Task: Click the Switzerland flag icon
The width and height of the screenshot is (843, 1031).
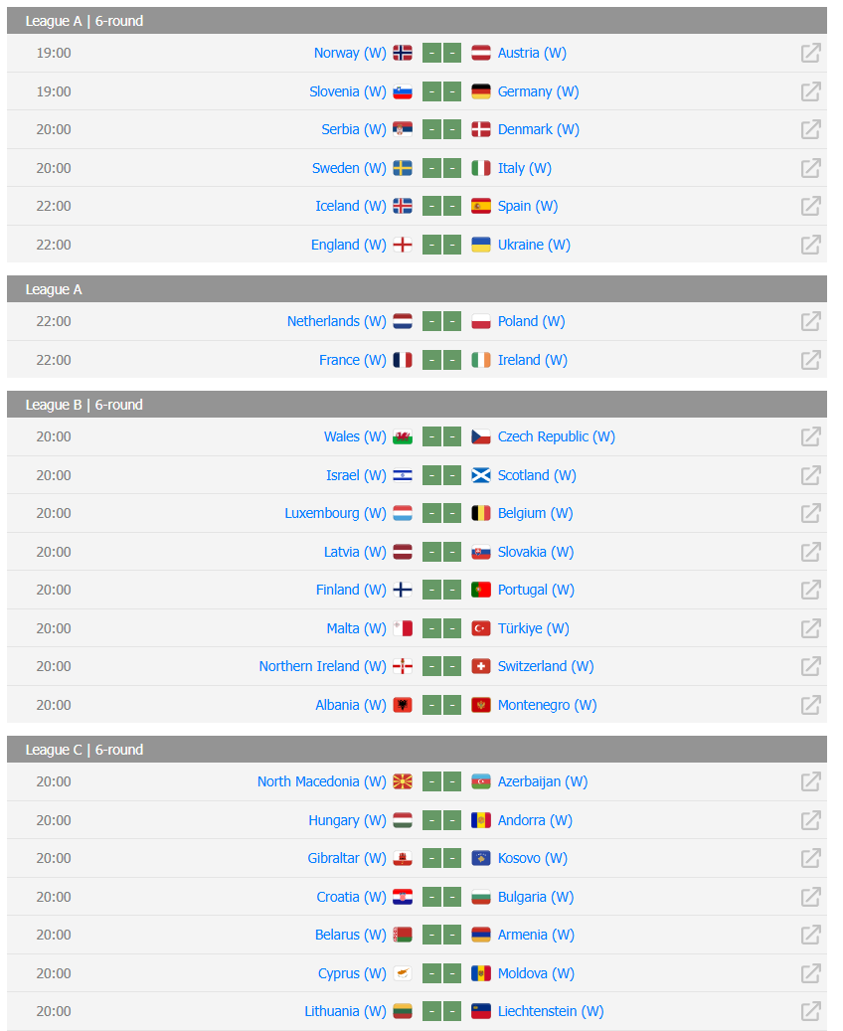Action: pos(481,667)
